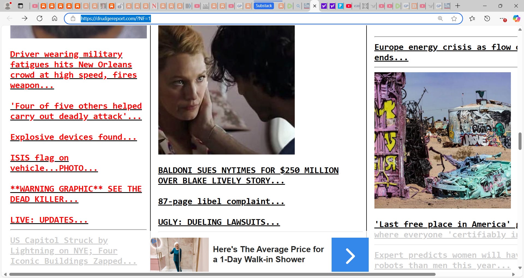Switch to the bright red YouTube tab
The width and height of the screenshot is (524, 278).
(349, 6)
